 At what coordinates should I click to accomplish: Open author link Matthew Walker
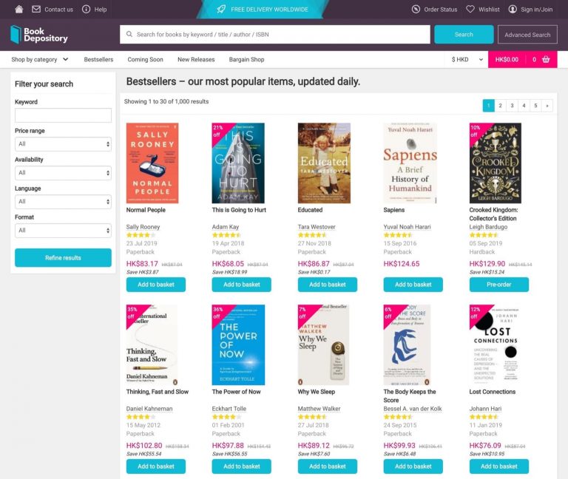(319, 409)
